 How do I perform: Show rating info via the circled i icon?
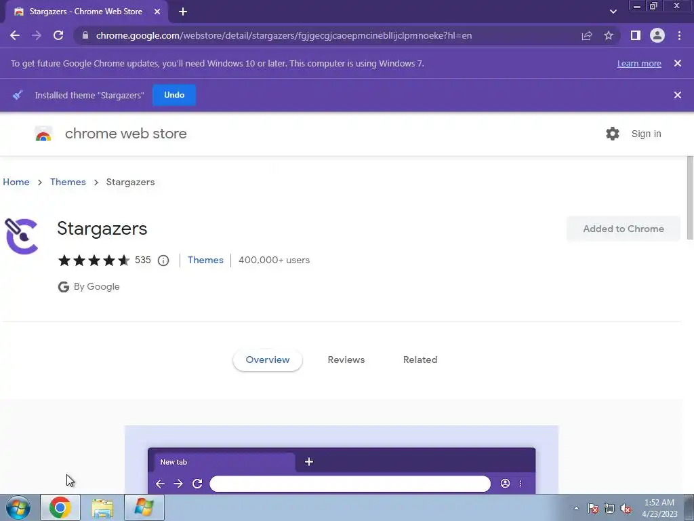pyautogui.click(x=163, y=260)
